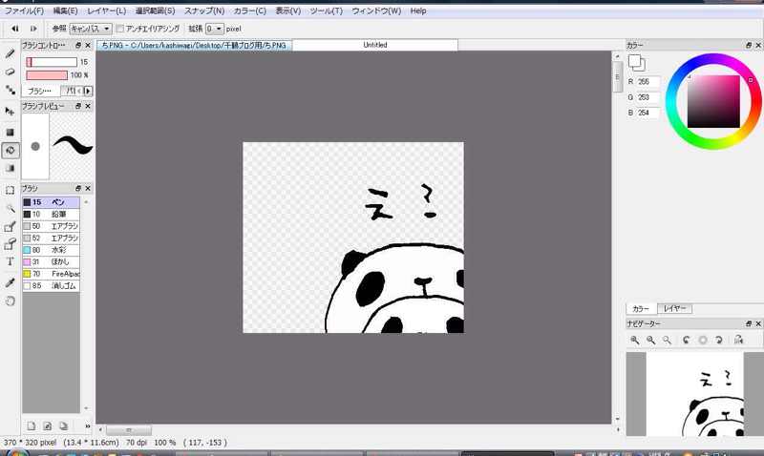Select the highlighted Bucket fill tool
Image resolution: width=764 pixels, height=456 pixels.
pyautogui.click(x=11, y=151)
